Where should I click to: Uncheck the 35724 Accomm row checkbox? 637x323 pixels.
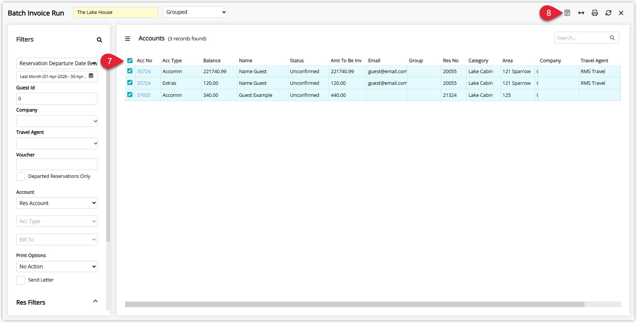tap(130, 71)
